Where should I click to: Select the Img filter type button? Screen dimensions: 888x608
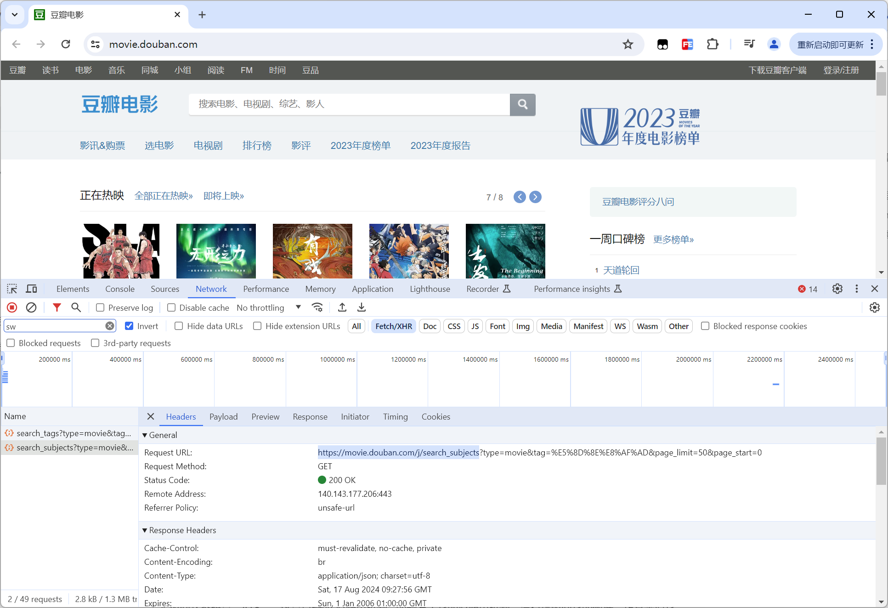click(522, 326)
